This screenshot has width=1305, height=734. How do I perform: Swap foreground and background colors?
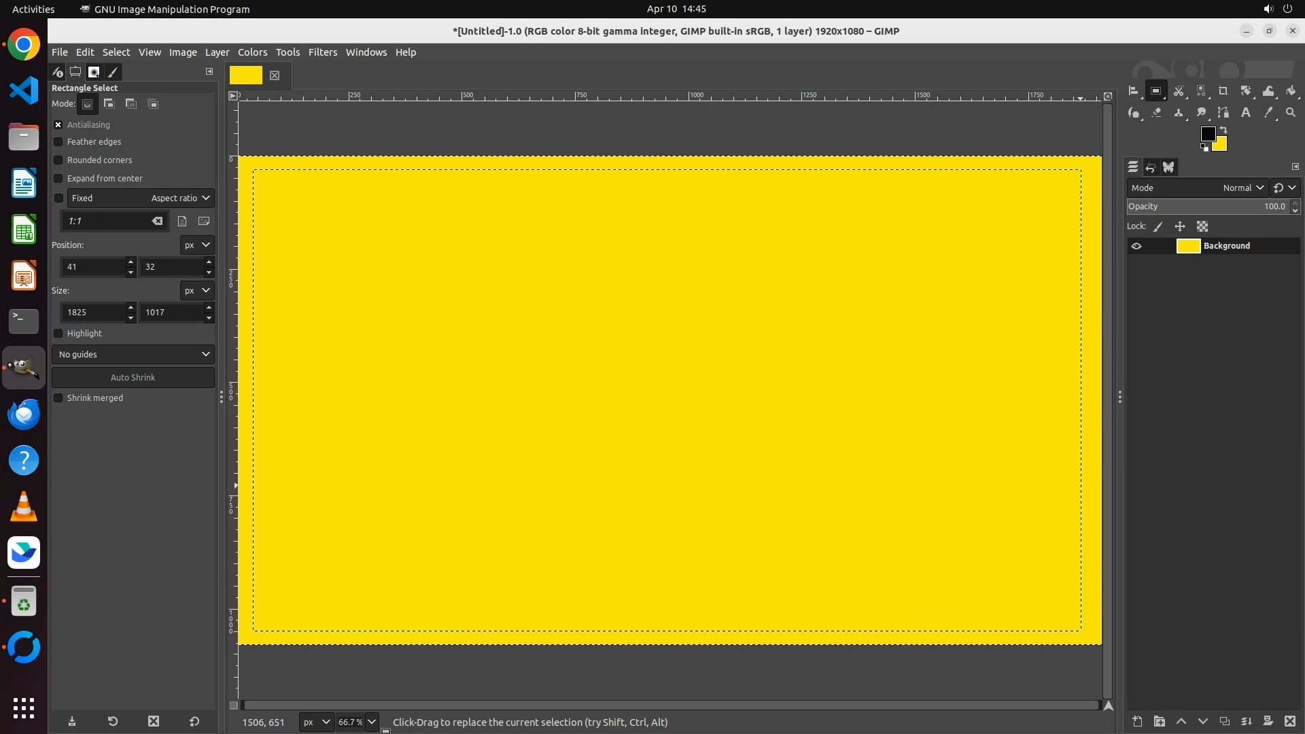point(1223,129)
